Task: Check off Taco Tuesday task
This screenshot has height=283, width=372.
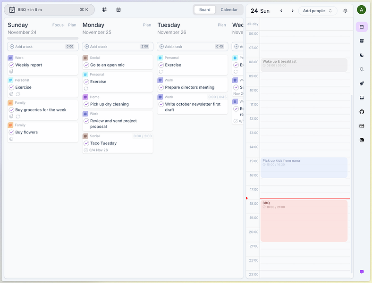Action: 86,143
